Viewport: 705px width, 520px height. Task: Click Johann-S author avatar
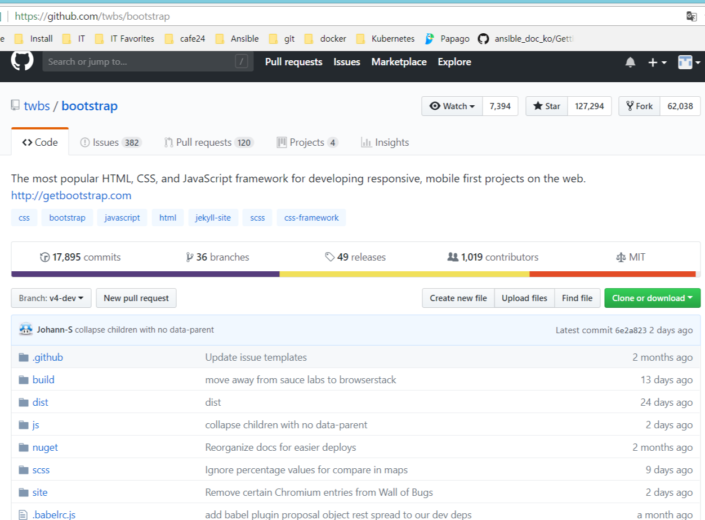(26, 330)
